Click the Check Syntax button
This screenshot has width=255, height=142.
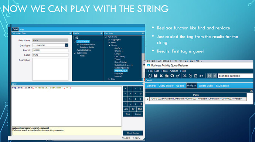pos(133,133)
